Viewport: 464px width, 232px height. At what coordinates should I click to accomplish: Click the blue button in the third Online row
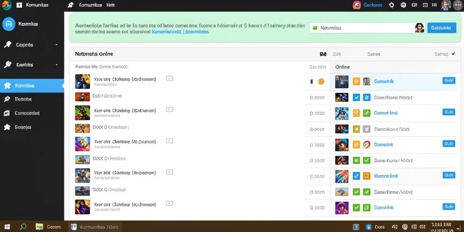(x=449, y=112)
